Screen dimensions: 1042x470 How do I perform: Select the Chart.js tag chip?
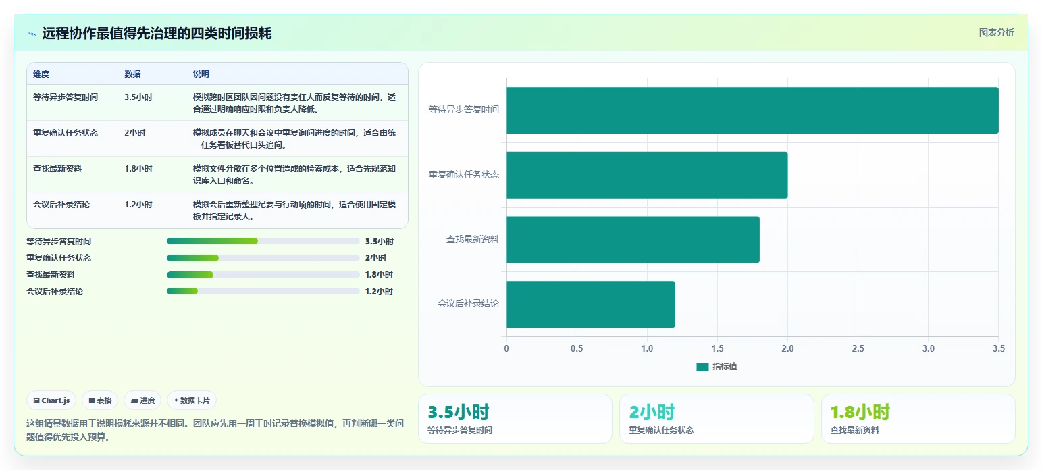(x=52, y=400)
